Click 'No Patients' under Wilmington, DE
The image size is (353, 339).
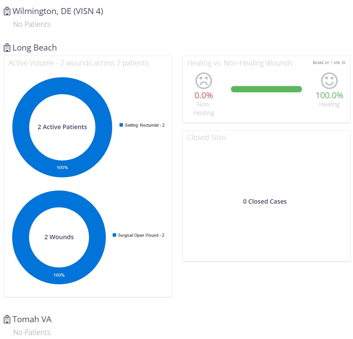coord(32,24)
